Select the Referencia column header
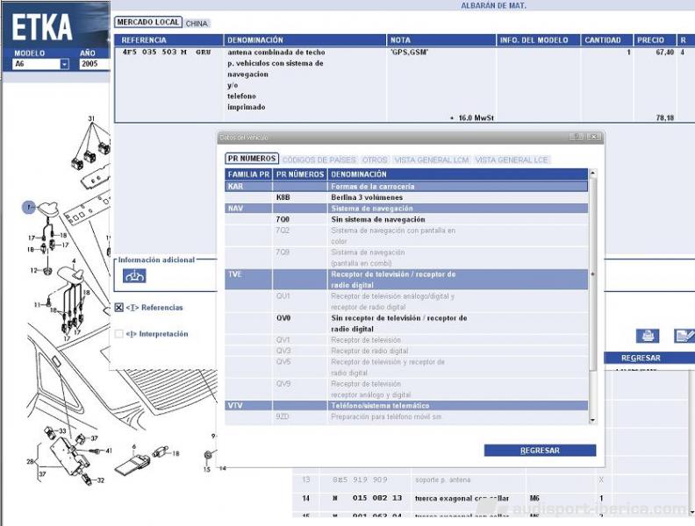The width and height of the screenshot is (695, 526). (168, 39)
